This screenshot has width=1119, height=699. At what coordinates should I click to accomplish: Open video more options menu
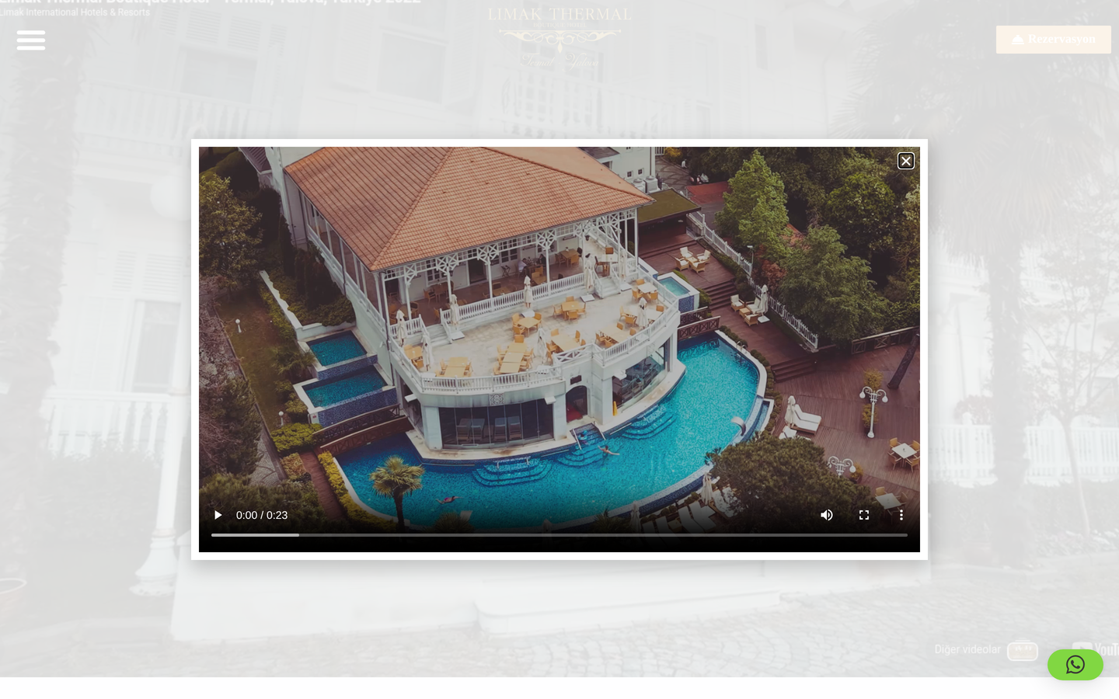pos(901,515)
